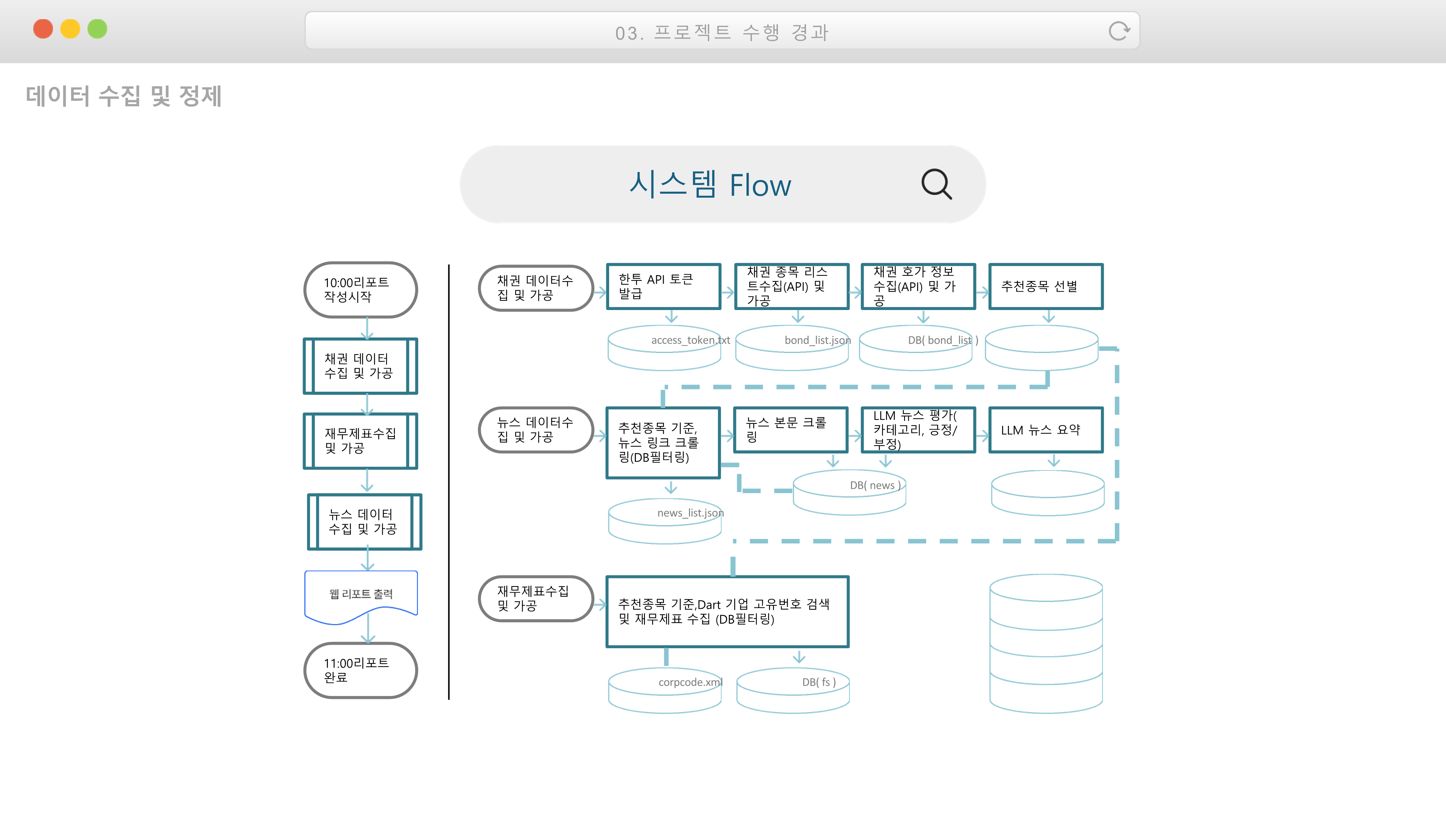Click the DB( fs ) database cylinder
This screenshot has height=813, width=1446.
[793, 690]
